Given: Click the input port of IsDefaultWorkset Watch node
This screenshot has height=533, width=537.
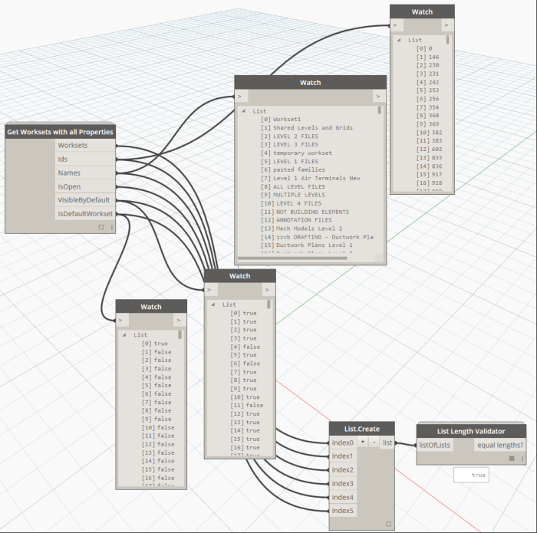Looking at the screenshot, I should [120, 320].
